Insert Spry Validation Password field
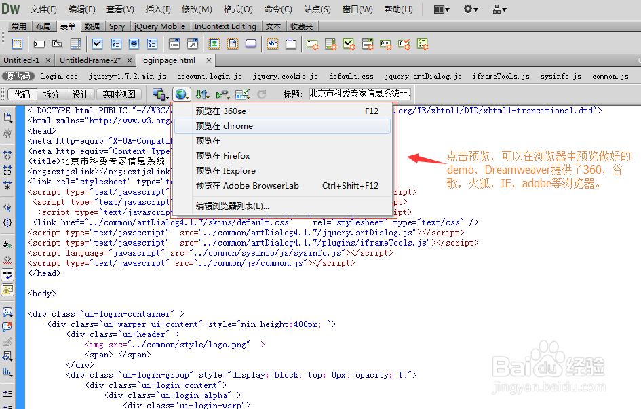This screenshot has width=641, height=409. pyautogui.click(x=385, y=43)
